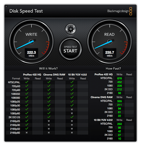Image resolution: width=141 pixels, height=146 pixels.
Task: Click the 10 Bit YUV write cross for 2160p60
Action: 72,133
